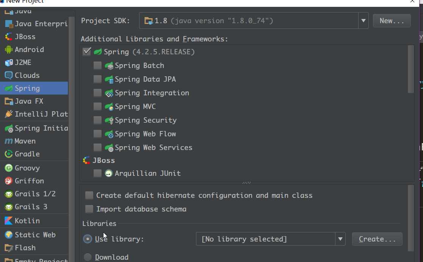Click the Groovy icon
The height and width of the screenshot is (262, 423).
click(9, 168)
